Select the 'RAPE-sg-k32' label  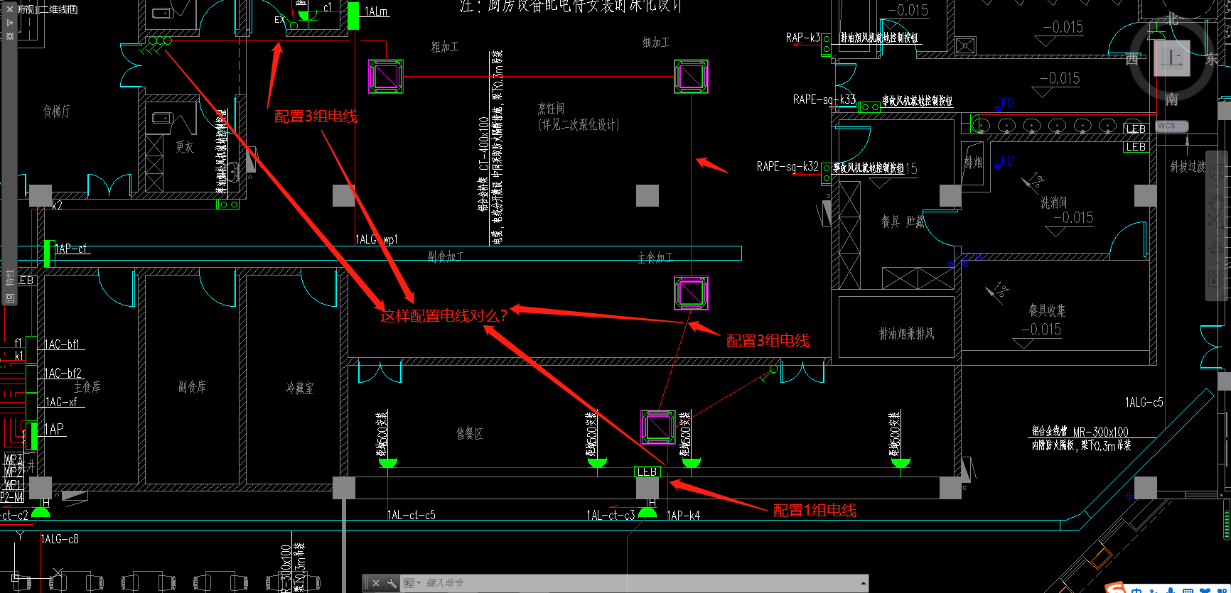(787, 166)
